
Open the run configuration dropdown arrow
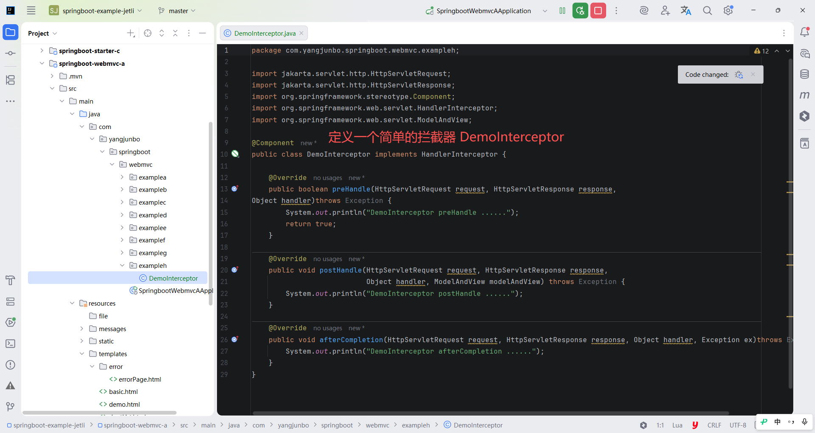coord(545,11)
